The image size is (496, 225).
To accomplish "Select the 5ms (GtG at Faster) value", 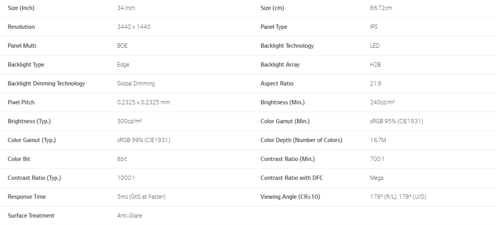I will coord(141,197).
